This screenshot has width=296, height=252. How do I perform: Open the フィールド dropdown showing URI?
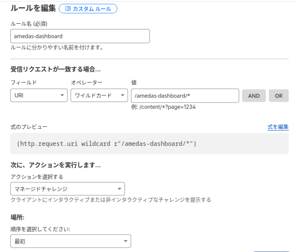(x=35, y=96)
